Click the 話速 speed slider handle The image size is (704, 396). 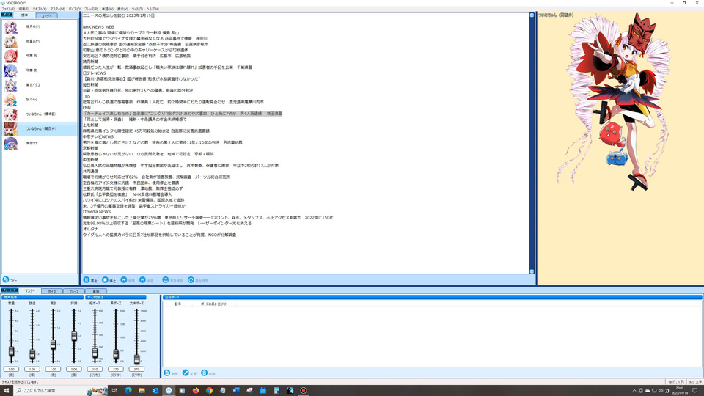pos(32,354)
